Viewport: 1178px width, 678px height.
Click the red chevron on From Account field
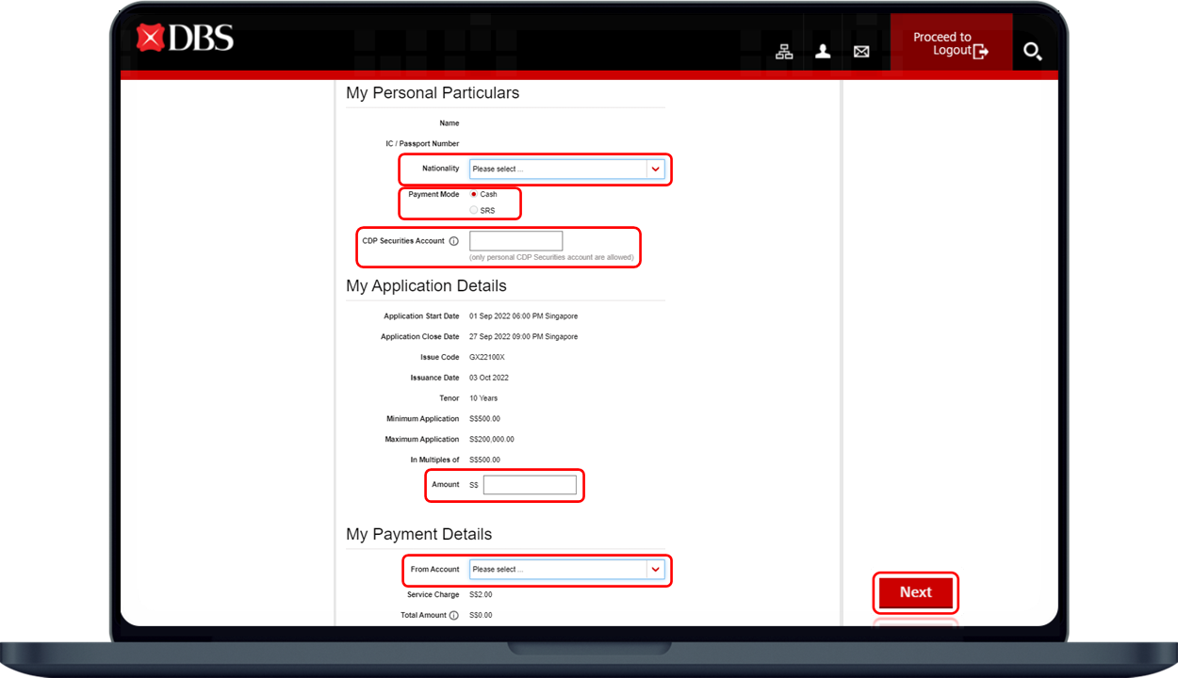pyautogui.click(x=655, y=570)
